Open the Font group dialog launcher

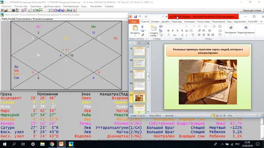click(194, 39)
